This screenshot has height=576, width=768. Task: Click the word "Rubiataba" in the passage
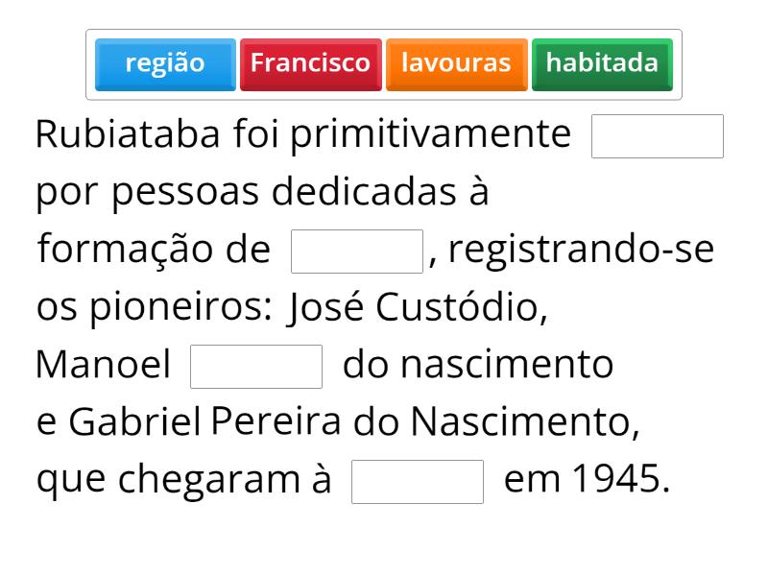tap(128, 135)
